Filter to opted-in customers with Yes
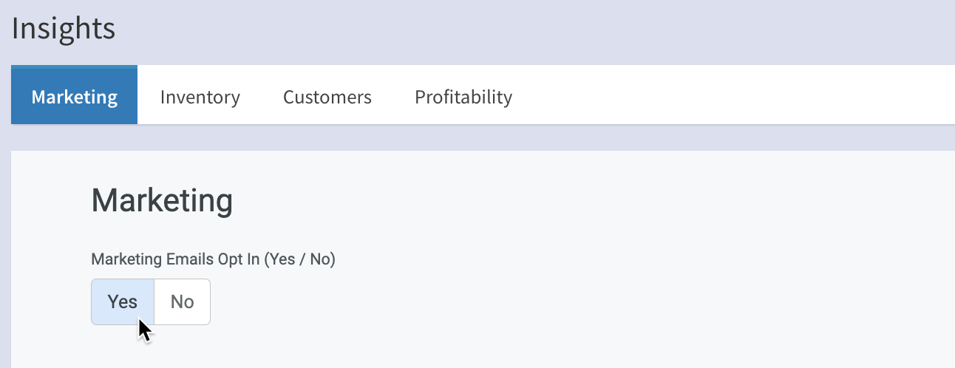Image resolution: width=955 pixels, height=368 pixels. pyautogui.click(x=123, y=301)
